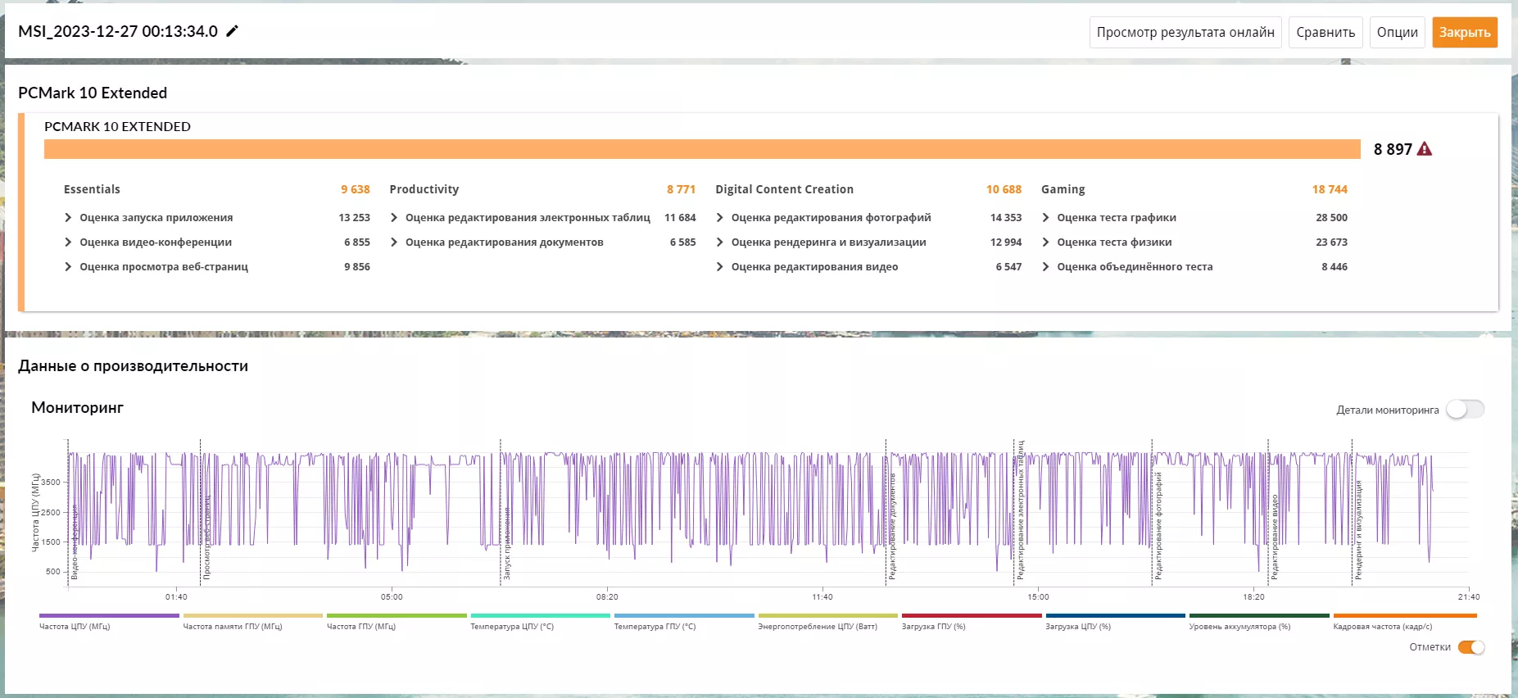Click chevron icon beside Оценка редактирования видео
The image size is (1518, 698).
720,267
